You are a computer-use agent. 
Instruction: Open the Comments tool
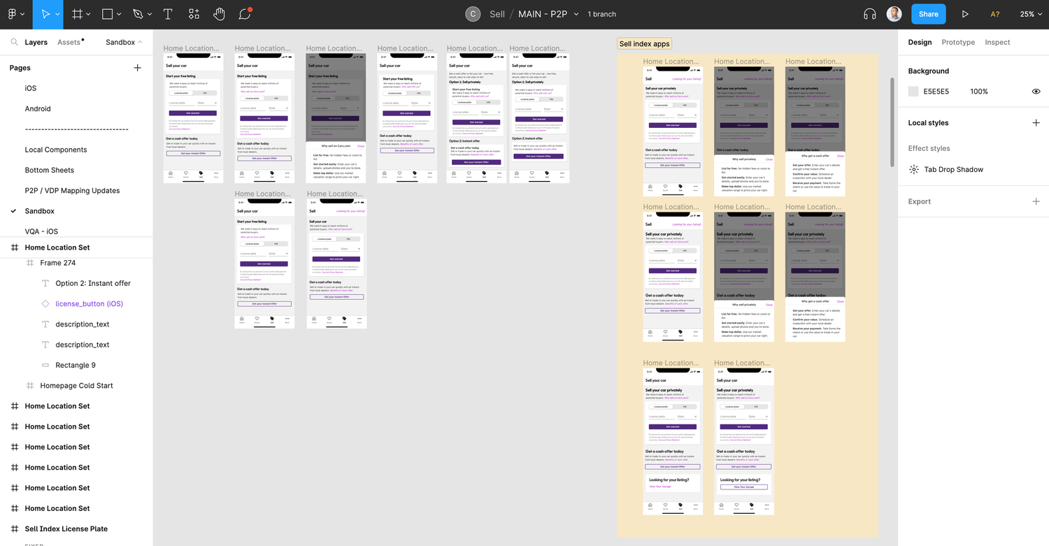coord(244,14)
